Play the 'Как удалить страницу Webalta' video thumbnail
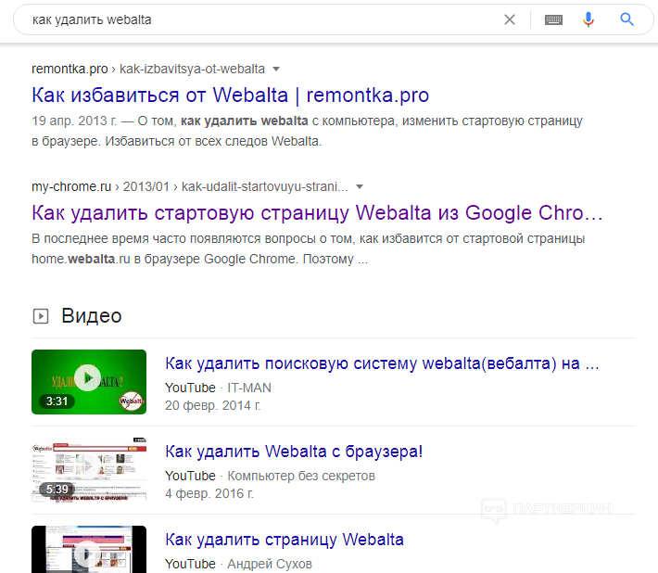Image resolution: width=658 pixels, height=573 pixels. click(x=89, y=549)
